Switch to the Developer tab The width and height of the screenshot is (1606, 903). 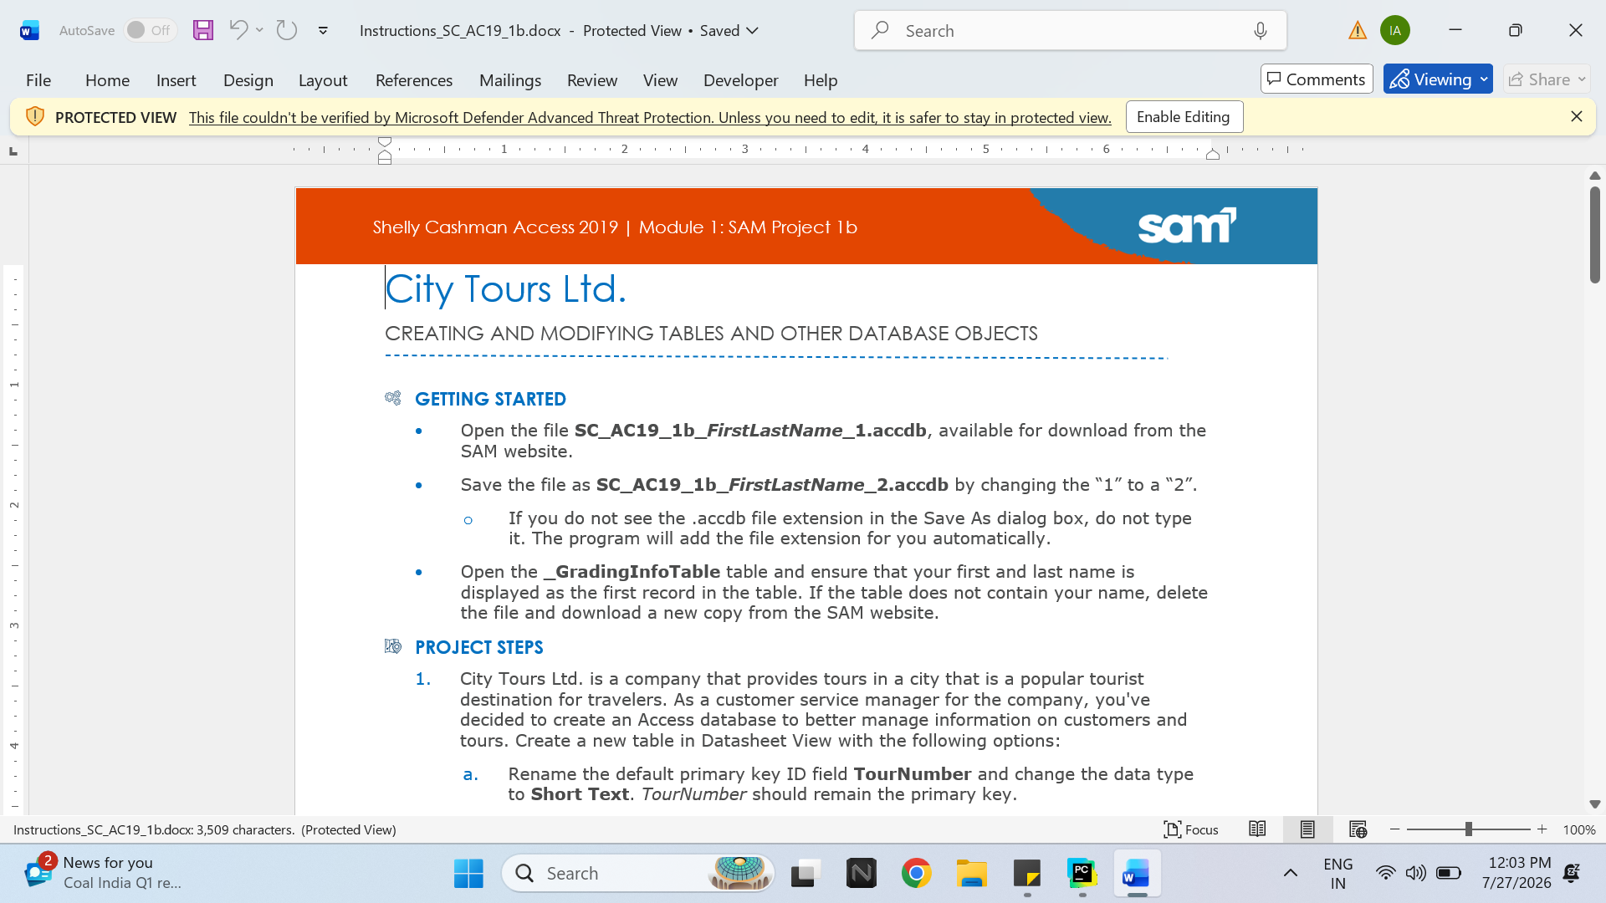tap(740, 80)
